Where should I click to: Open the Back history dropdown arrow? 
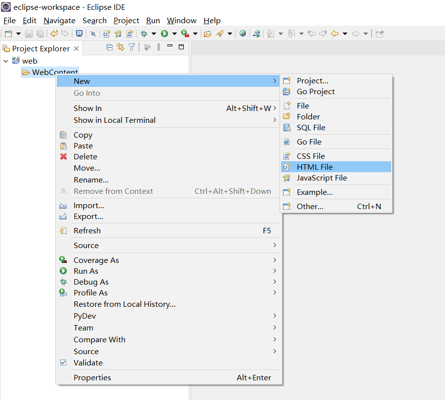click(x=345, y=34)
